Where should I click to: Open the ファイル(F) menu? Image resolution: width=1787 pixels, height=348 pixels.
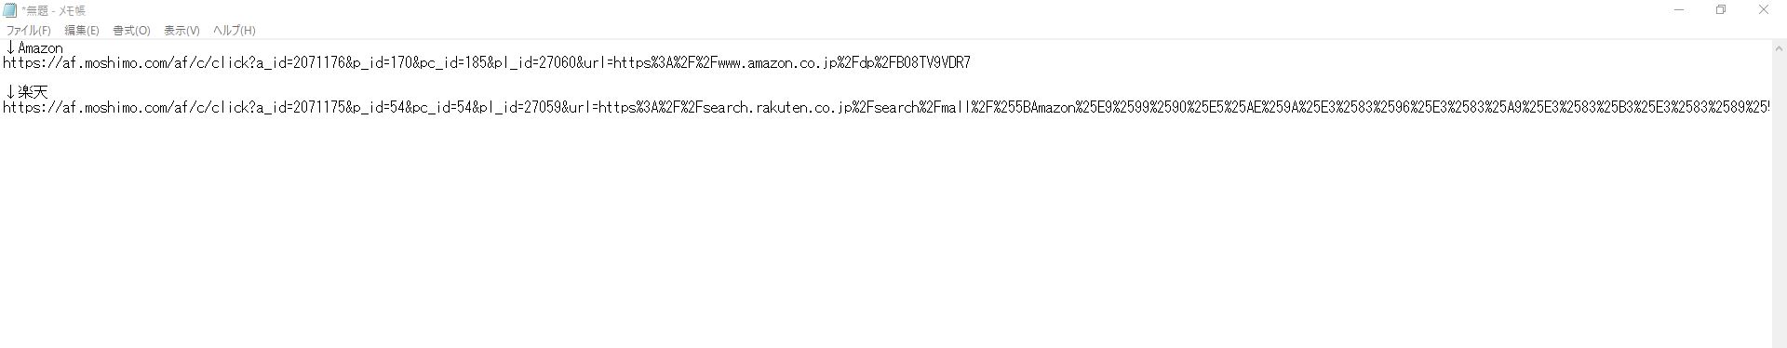tap(29, 31)
